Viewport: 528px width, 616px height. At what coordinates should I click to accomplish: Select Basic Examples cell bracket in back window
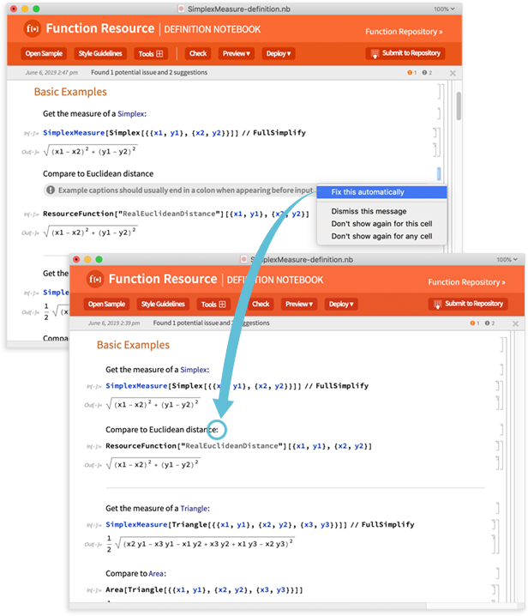click(440, 92)
